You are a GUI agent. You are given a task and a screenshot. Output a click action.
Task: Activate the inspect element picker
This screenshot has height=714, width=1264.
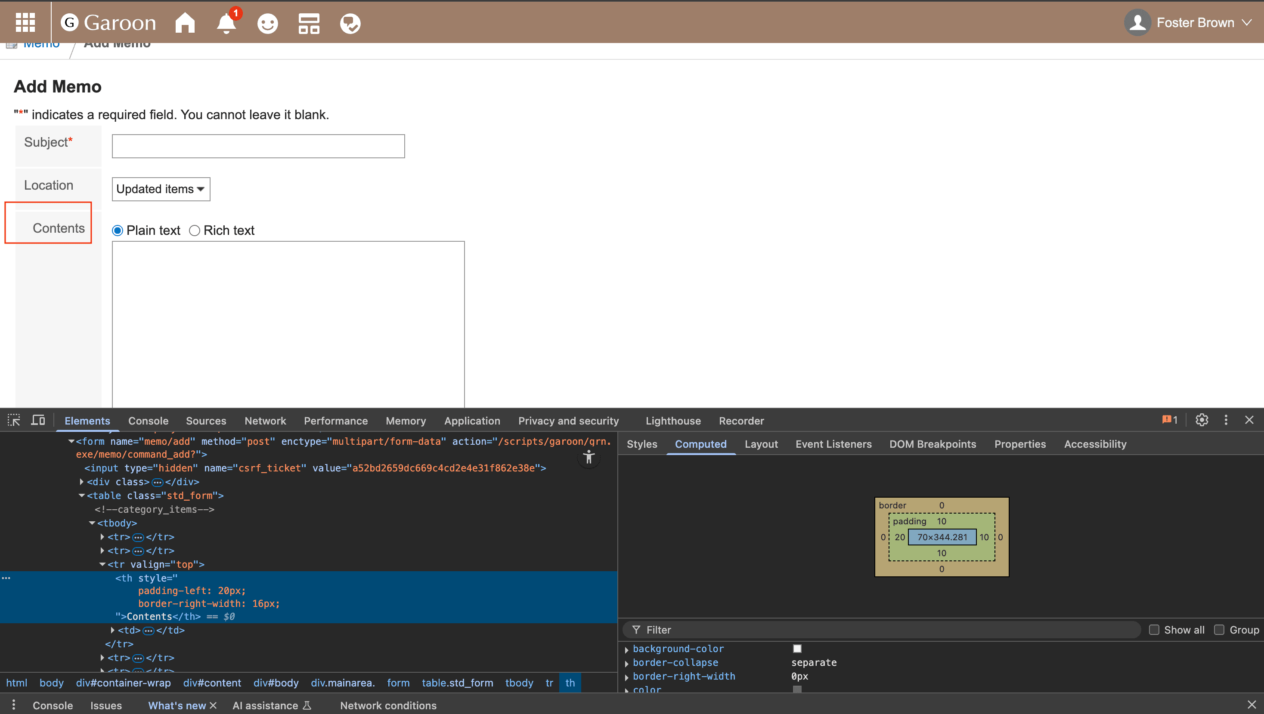pyautogui.click(x=14, y=420)
